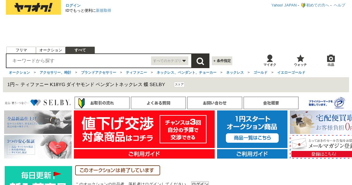Click the 新規取得 link

tap(104, 11)
